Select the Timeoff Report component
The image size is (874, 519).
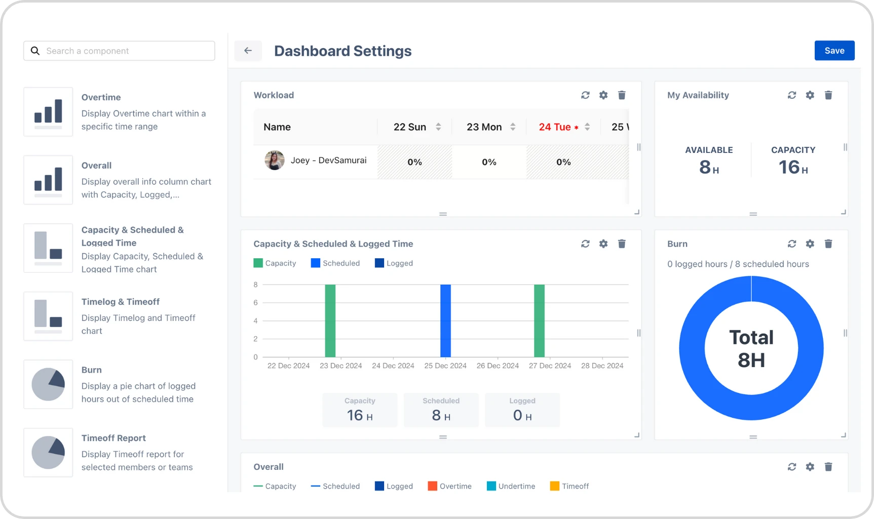[119, 452]
